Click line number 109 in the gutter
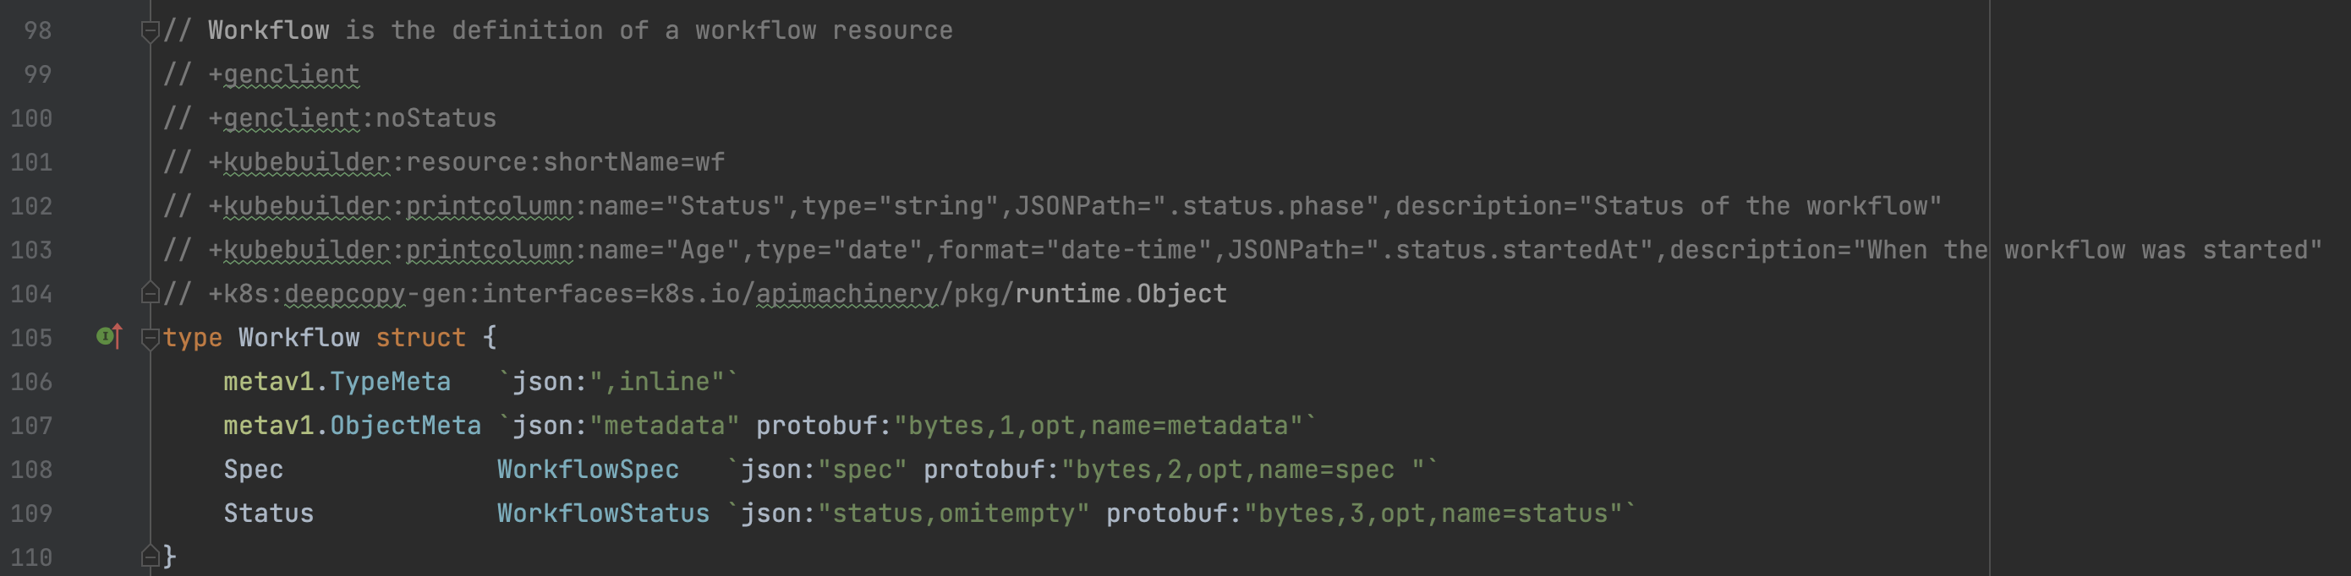 click(x=32, y=514)
